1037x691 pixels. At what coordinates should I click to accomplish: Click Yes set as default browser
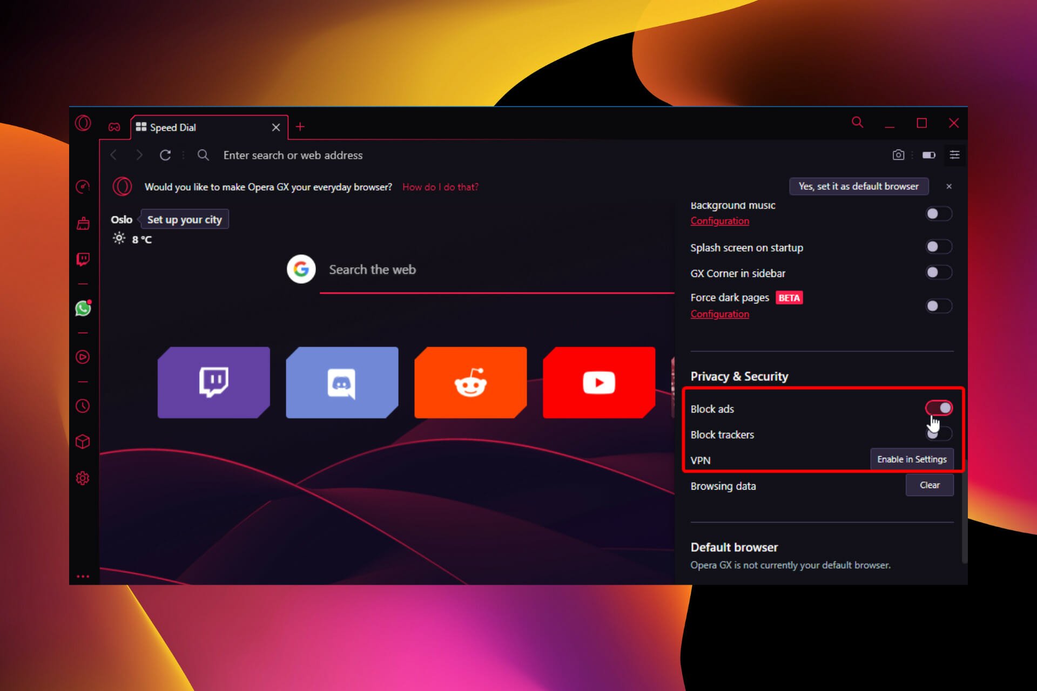[x=858, y=187]
